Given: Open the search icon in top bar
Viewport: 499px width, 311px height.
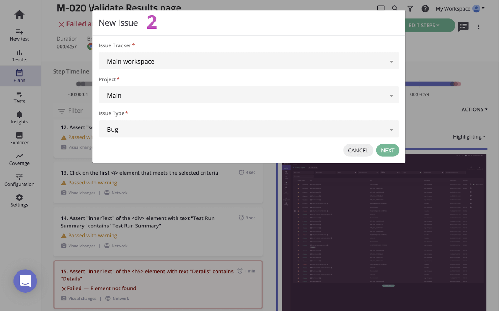Looking at the screenshot, I should point(395,8).
